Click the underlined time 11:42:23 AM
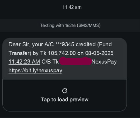Viewport: 140px width, 118px height. click(24, 62)
